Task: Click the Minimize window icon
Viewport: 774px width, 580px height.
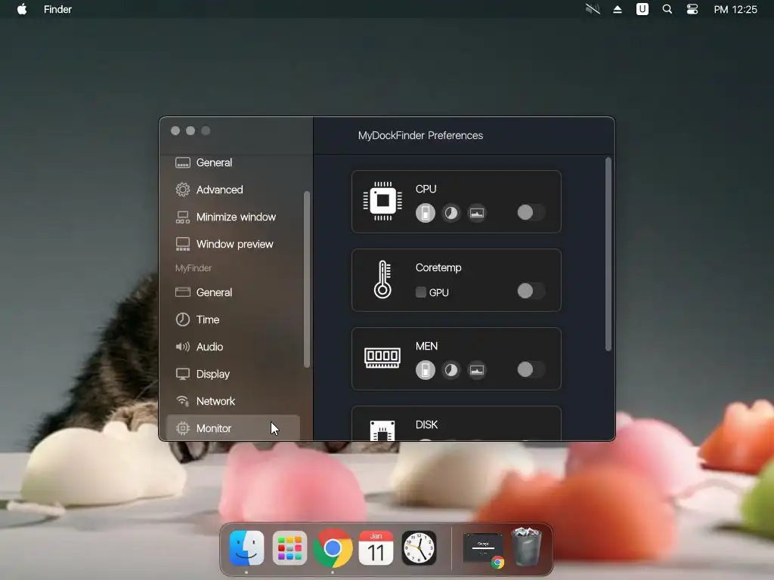Action: coord(183,217)
